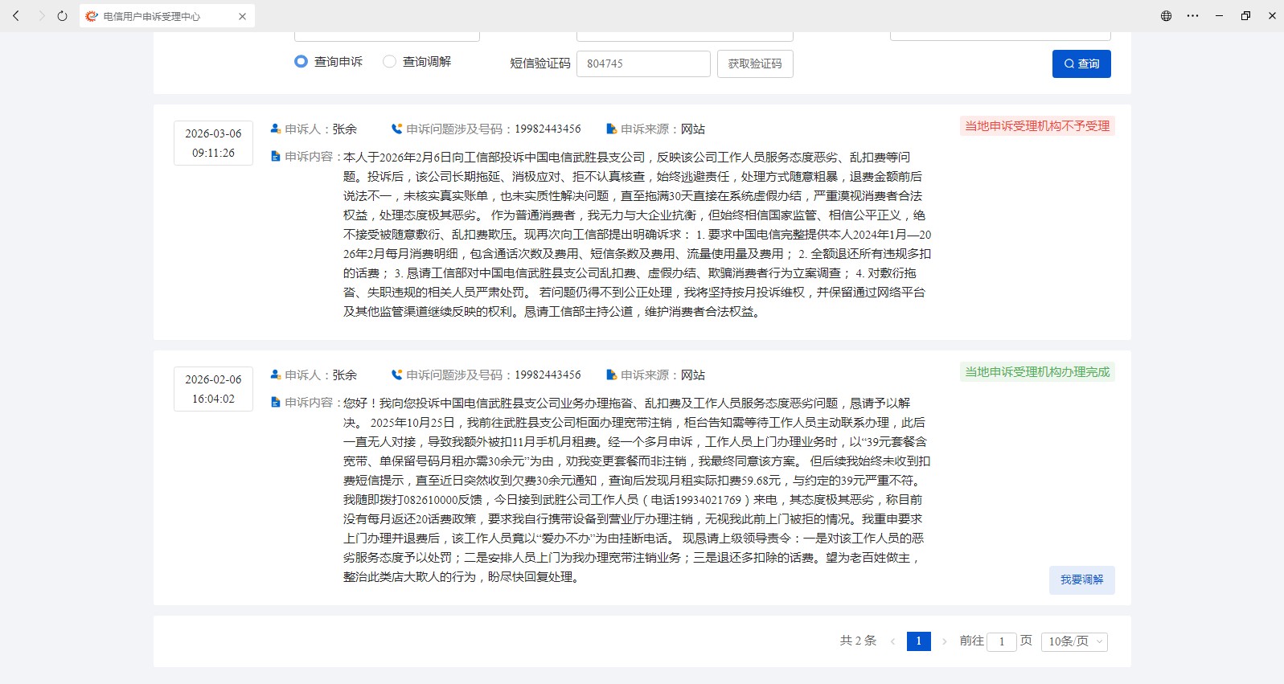Viewport: 1284px width, 684px height.
Task: Click complainant person icon in first record
Action: click(x=276, y=129)
